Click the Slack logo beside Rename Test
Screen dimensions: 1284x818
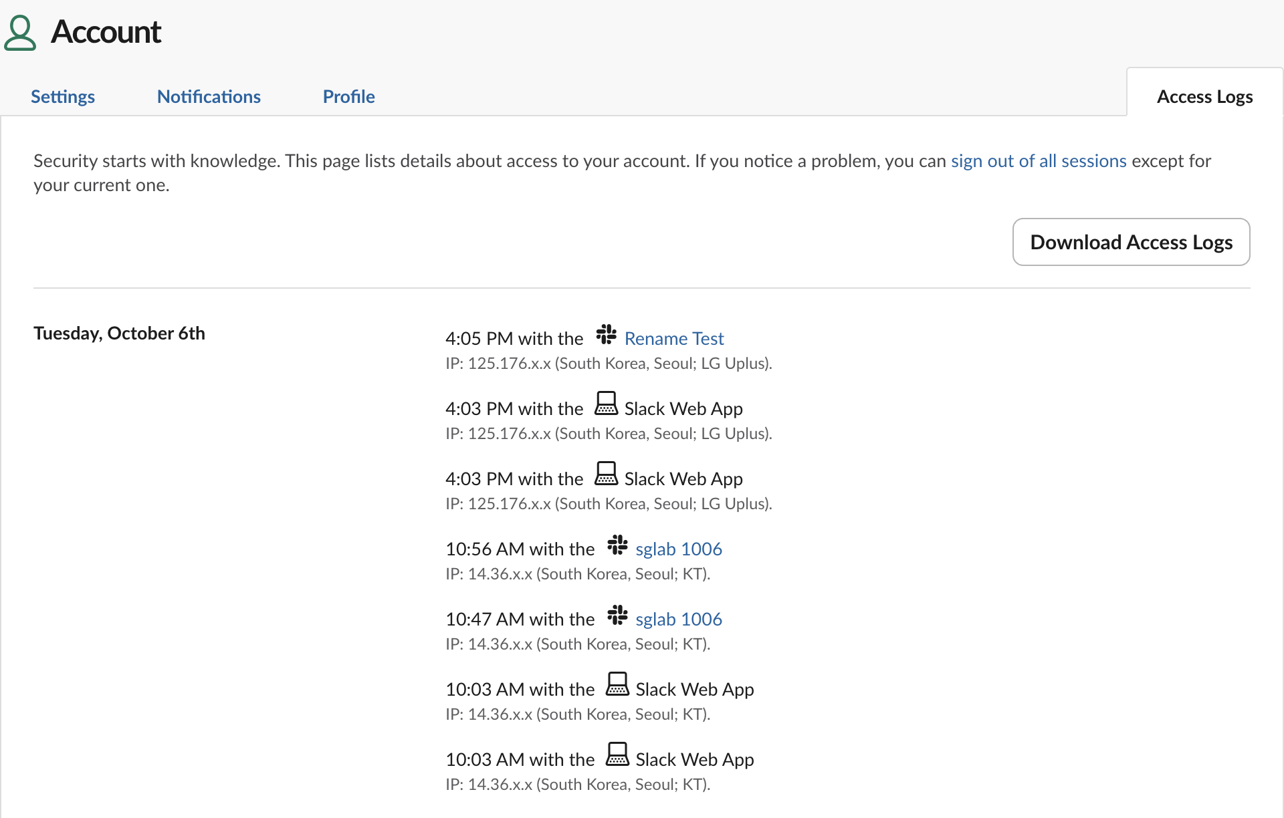[x=606, y=334]
